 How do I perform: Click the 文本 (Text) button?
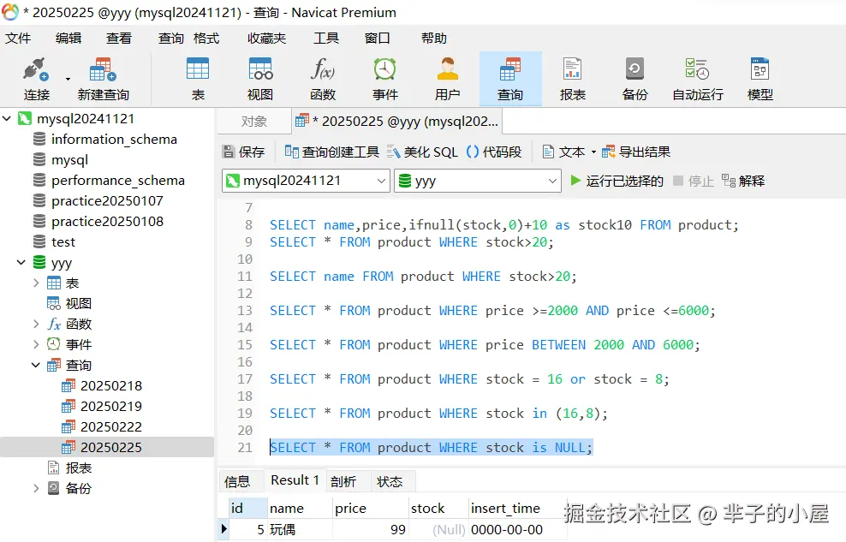(563, 152)
